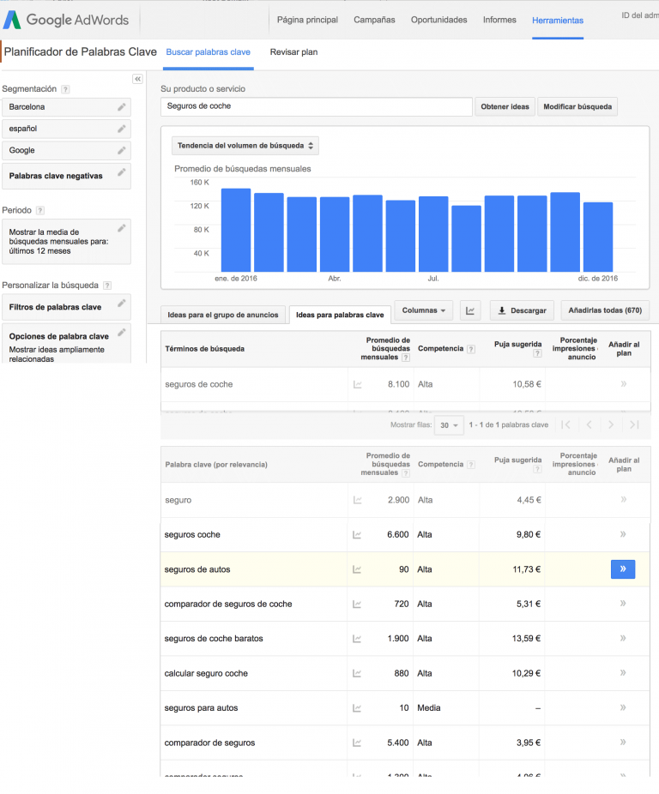
Task: Add 'comparador de seguros' to plan arrow
Action: click(623, 743)
